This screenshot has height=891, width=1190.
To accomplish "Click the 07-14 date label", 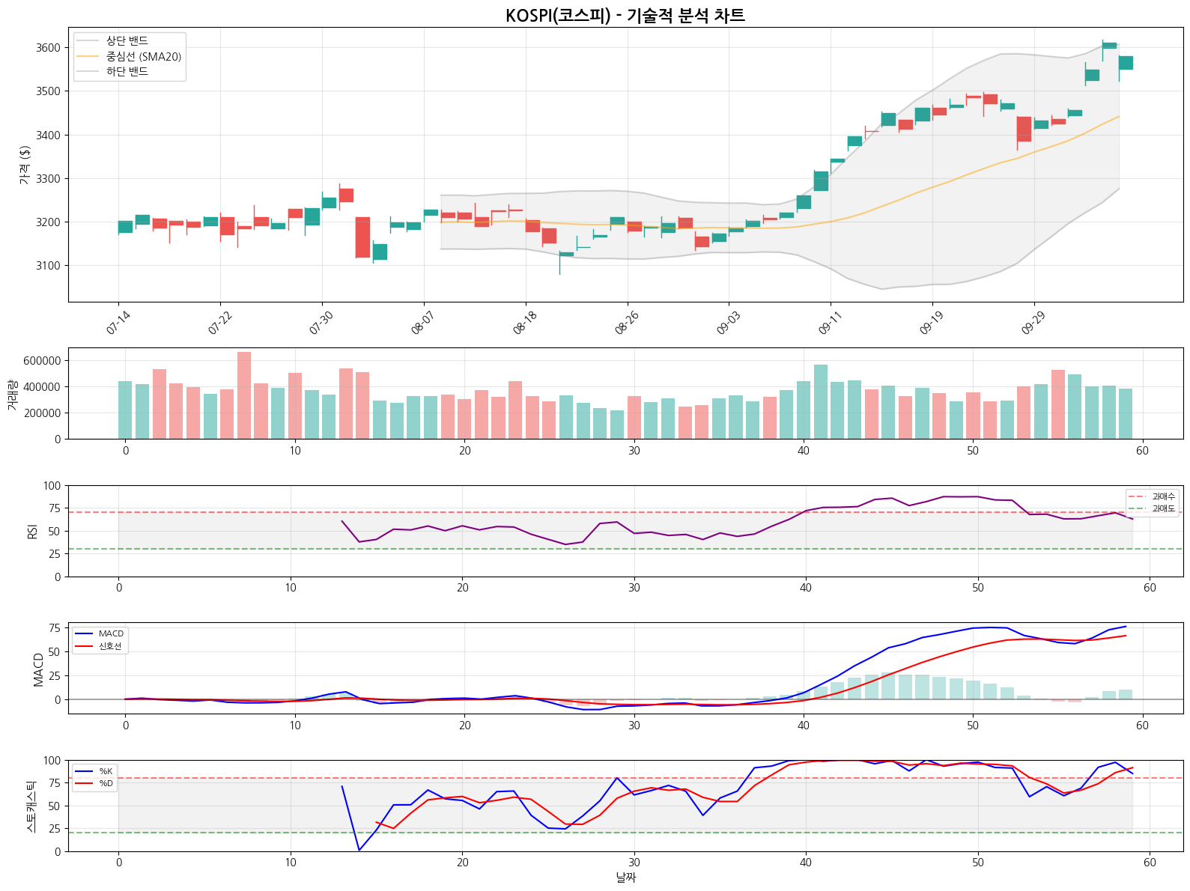I will coord(118,323).
